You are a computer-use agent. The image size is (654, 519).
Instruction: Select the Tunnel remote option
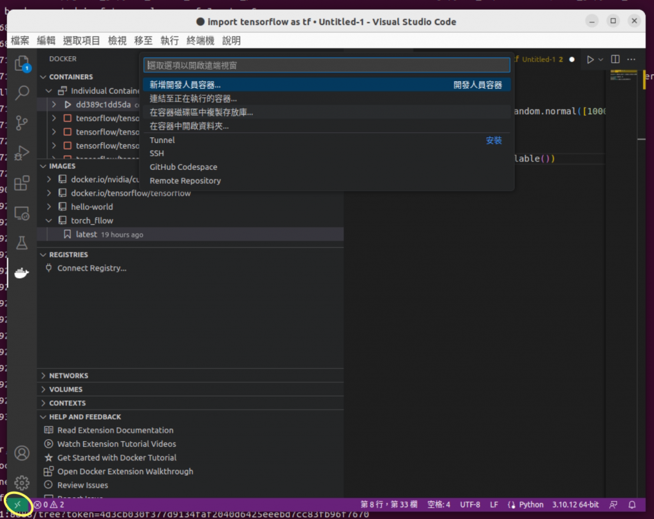(326, 140)
